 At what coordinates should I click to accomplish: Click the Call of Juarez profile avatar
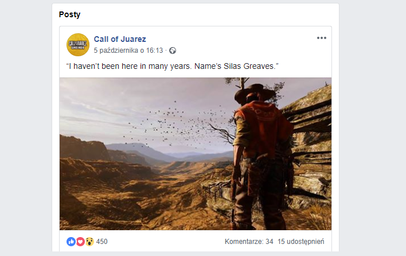(x=78, y=45)
